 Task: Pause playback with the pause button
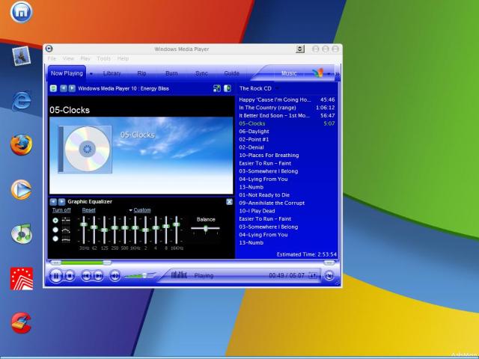pos(56,276)
